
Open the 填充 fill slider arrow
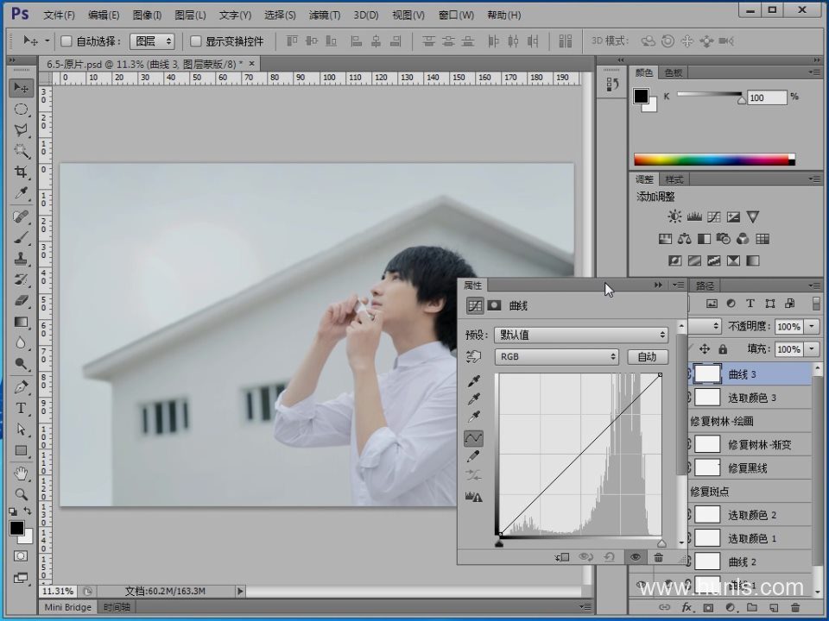tap(812, 349)
